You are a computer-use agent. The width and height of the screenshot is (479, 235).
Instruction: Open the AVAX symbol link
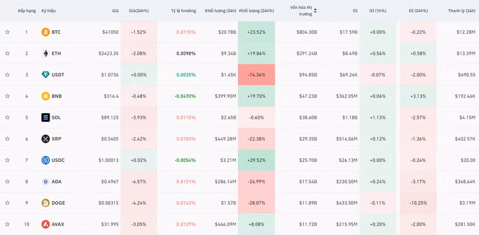(x=58, y=224)
